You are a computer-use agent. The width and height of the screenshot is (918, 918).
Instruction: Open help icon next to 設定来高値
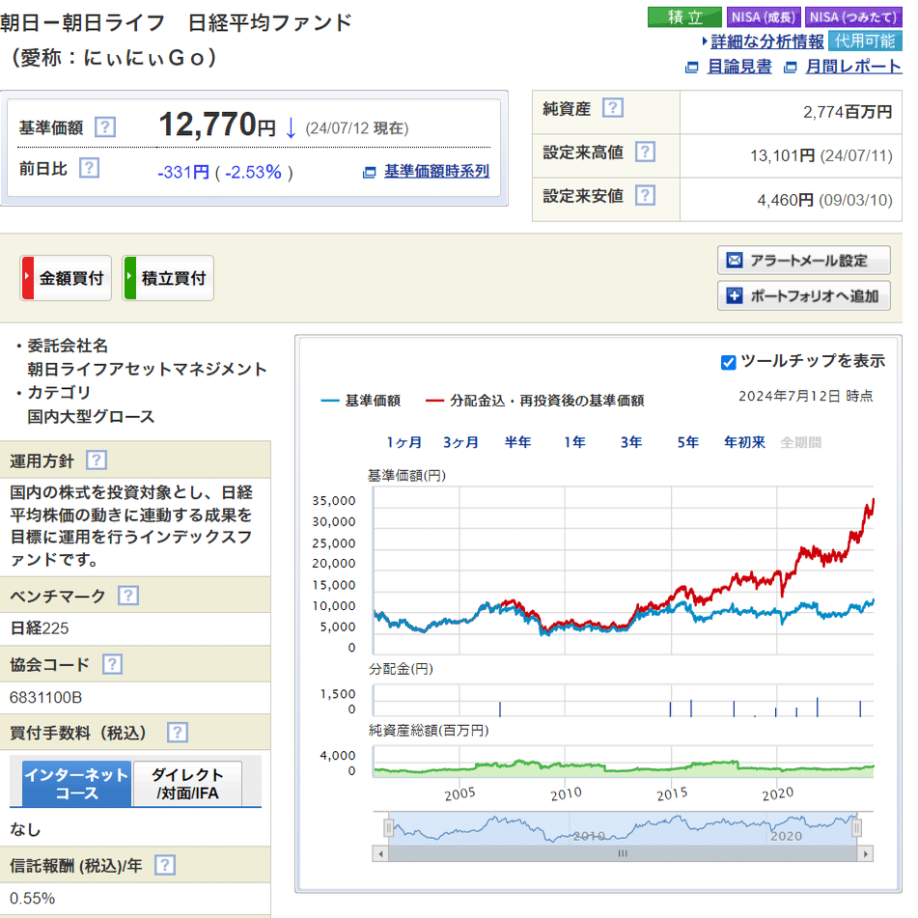(x=645, y=153)
